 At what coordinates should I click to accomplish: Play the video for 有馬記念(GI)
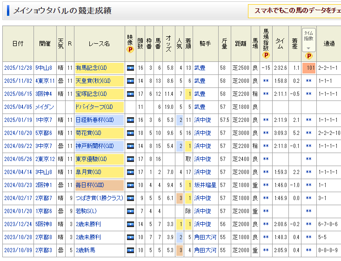[x=130, y=68]
